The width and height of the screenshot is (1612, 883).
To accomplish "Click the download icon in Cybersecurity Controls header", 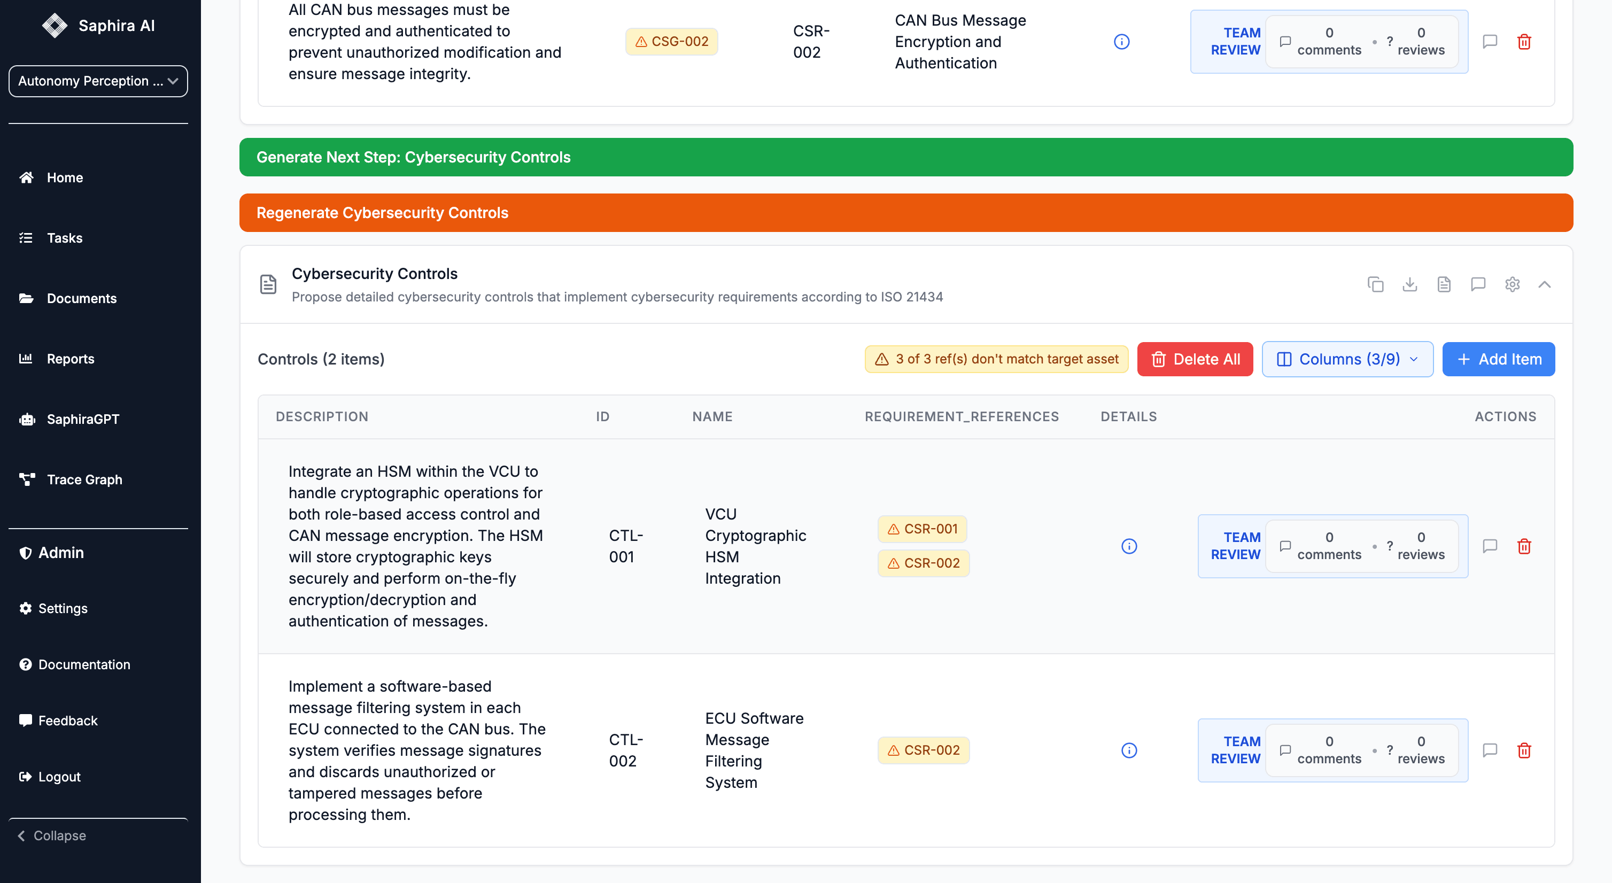I will tap(1409, 284).
